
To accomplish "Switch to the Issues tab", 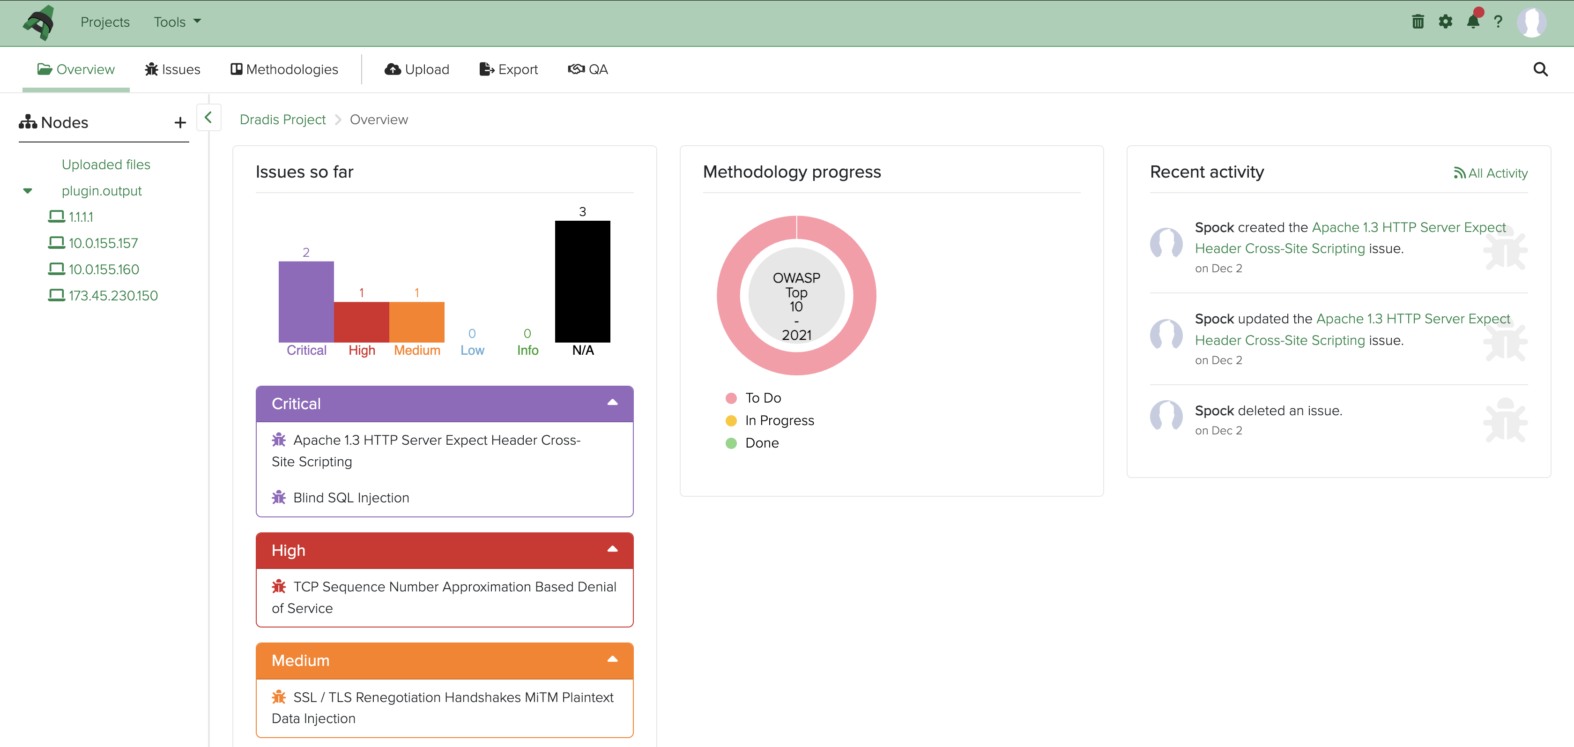I will (x=172, y=69).
